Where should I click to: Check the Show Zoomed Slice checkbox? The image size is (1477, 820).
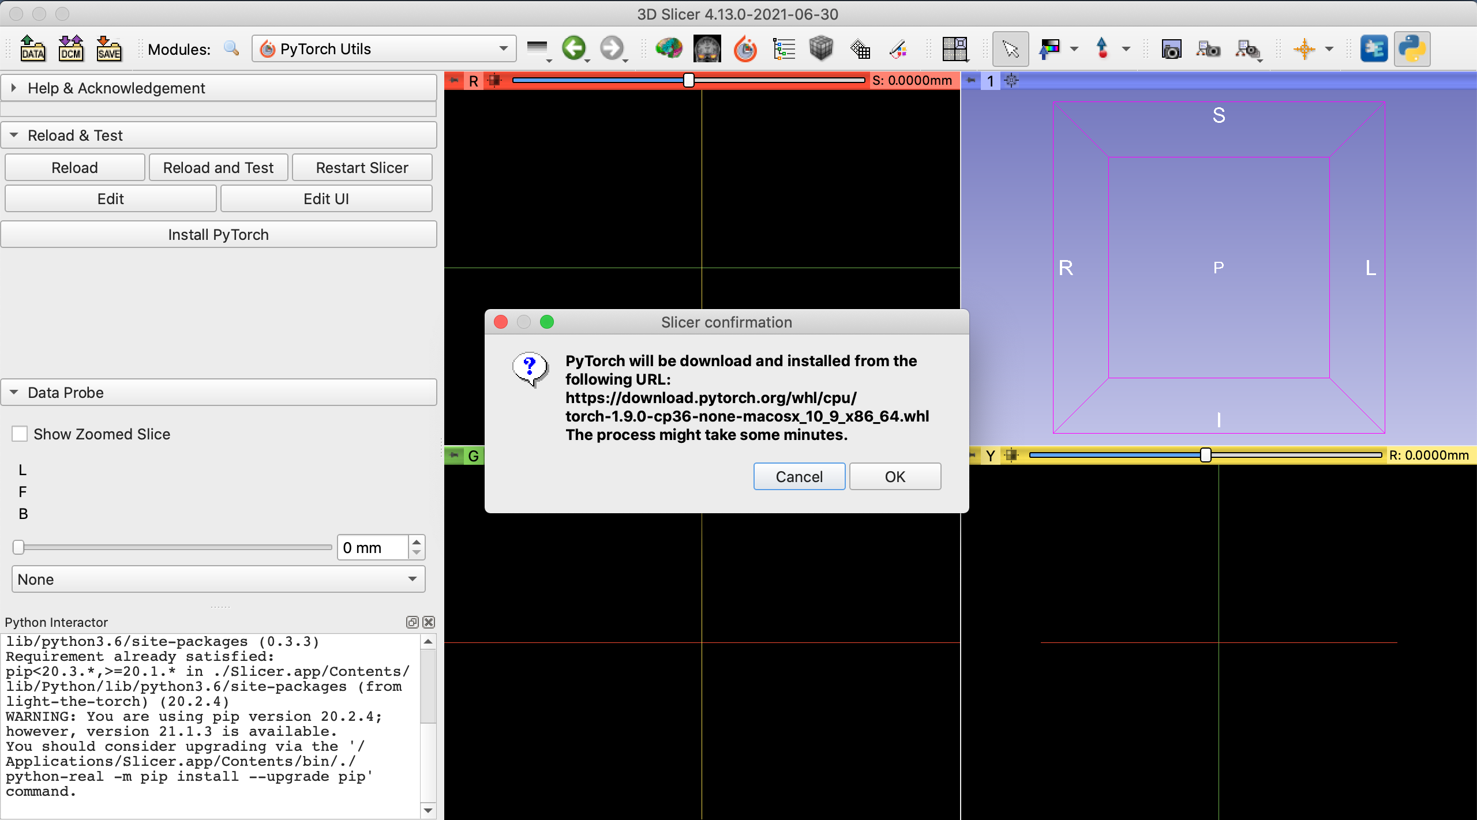tap(20, 433)
